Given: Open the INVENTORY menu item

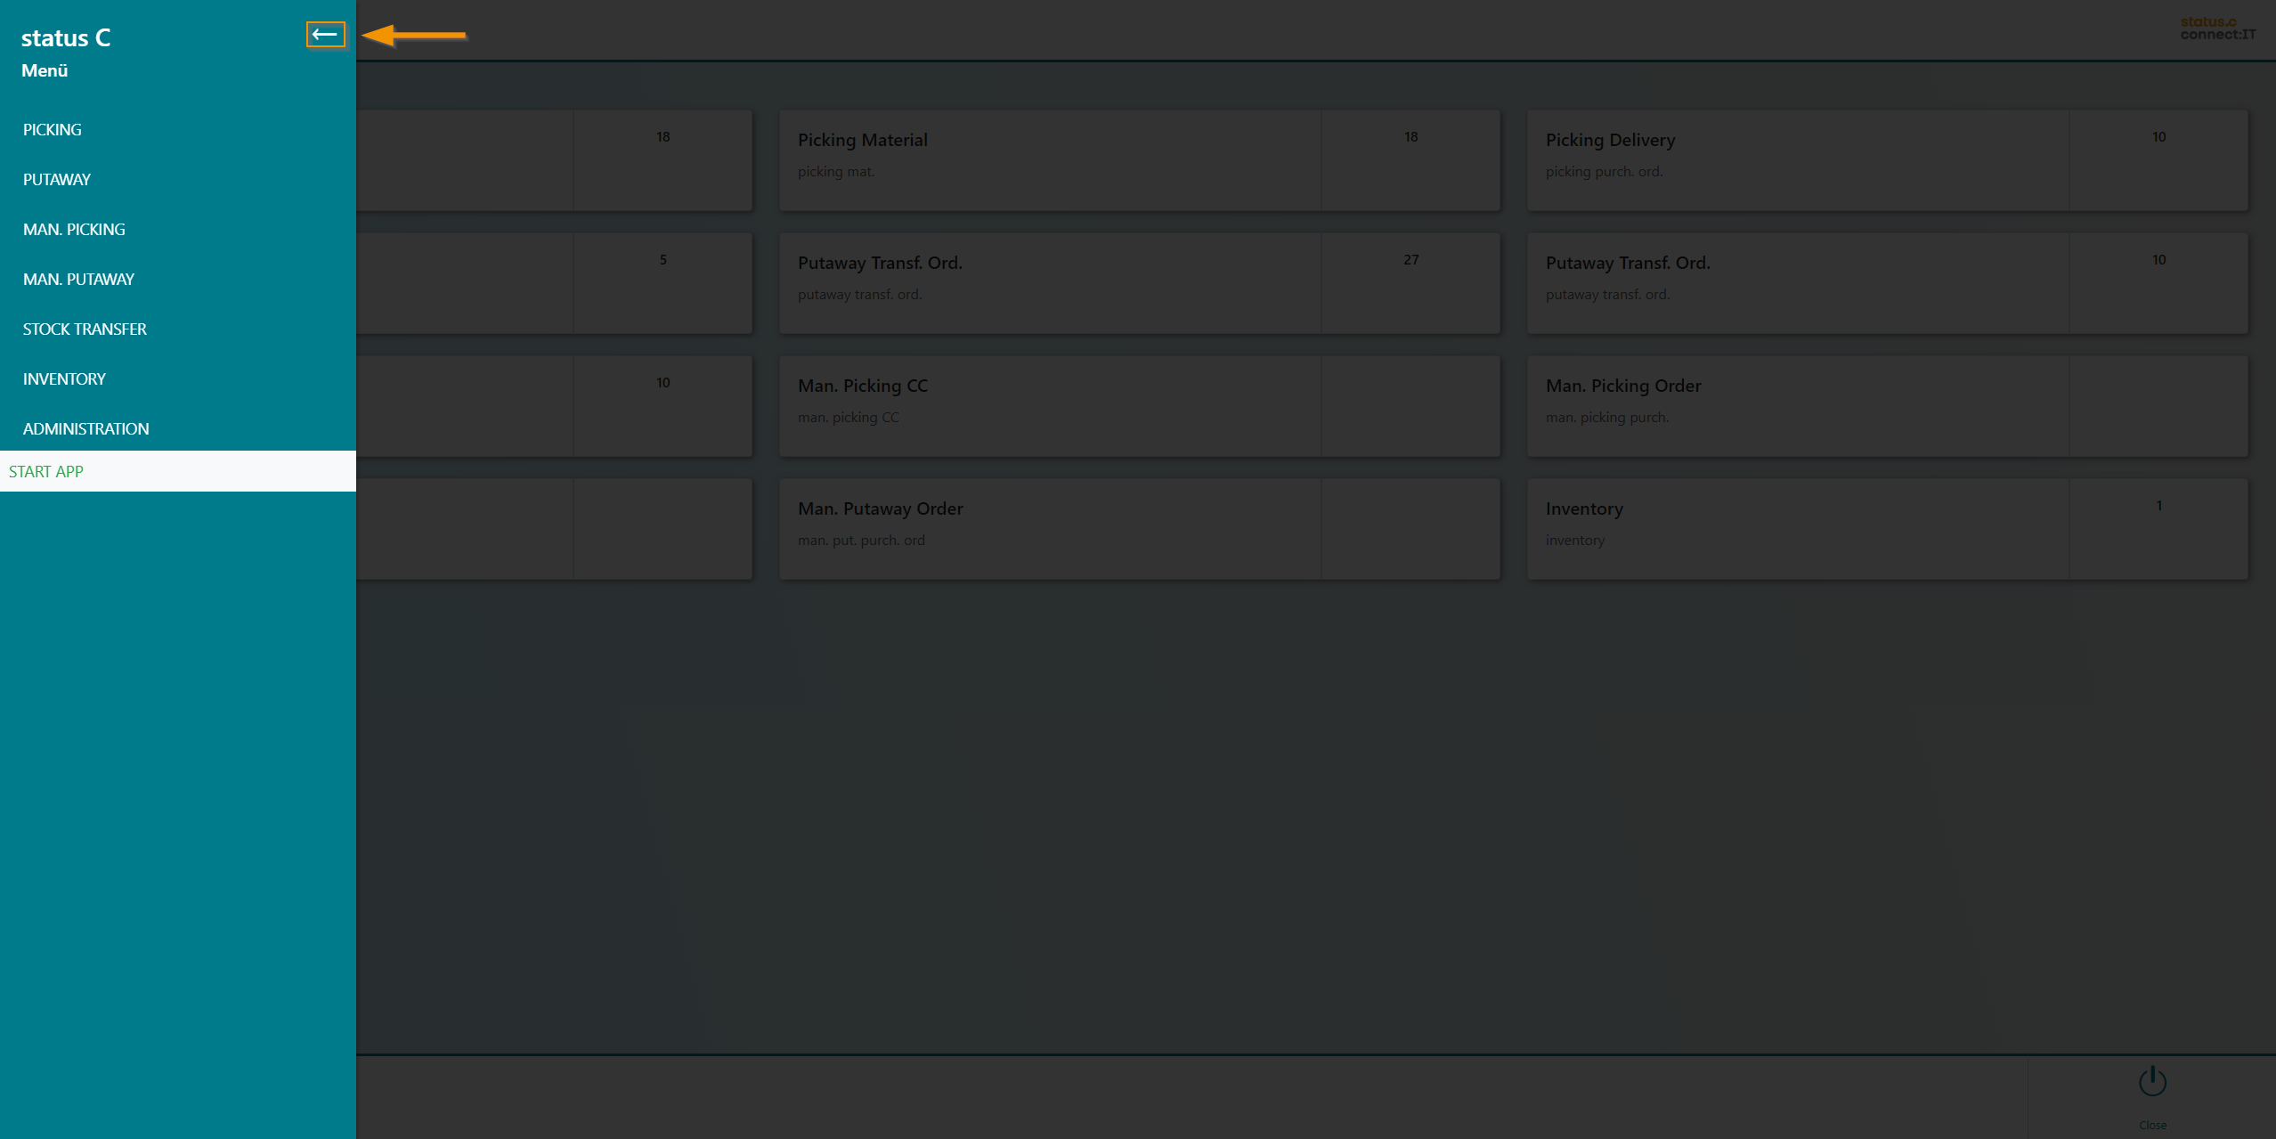Looking at the screenshot, I should pos(64,379).
